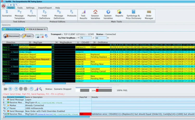Open Symbology & Price Dictionary
This screenshot has width=195, height=120.
click(133, 15)
